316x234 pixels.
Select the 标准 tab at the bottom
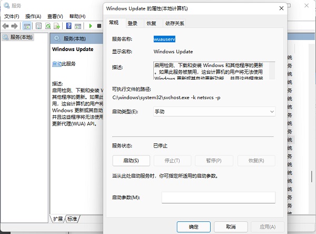pyautogui.click(x=72, y=219)
